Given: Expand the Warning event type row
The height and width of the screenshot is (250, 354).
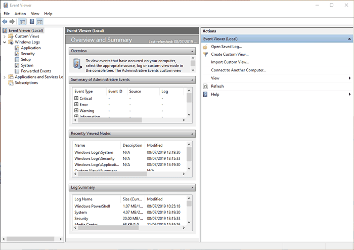Looking at the screenshot, I should (76, 110).
